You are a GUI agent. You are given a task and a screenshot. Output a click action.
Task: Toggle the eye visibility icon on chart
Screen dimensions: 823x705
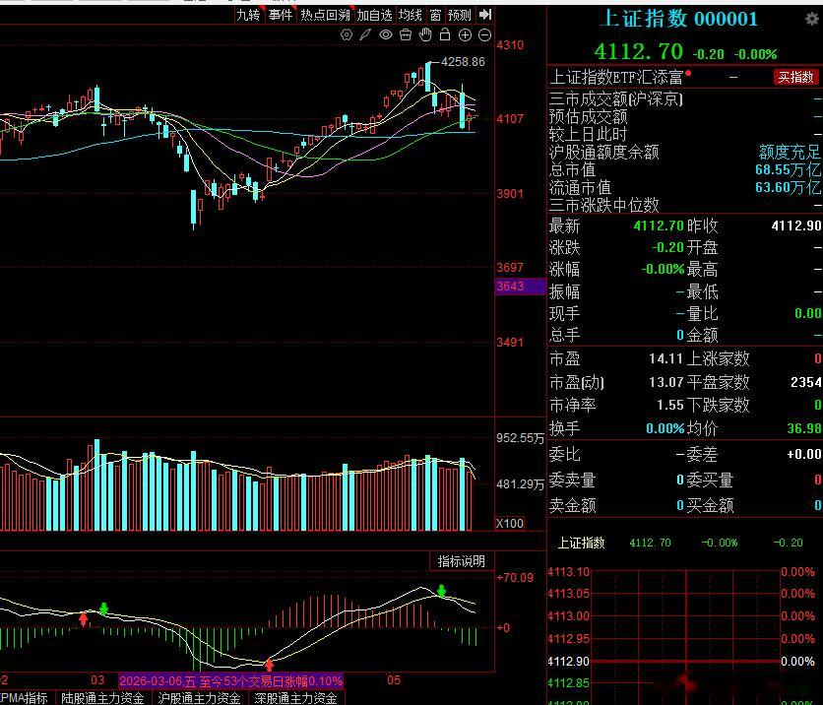(386, 35)
